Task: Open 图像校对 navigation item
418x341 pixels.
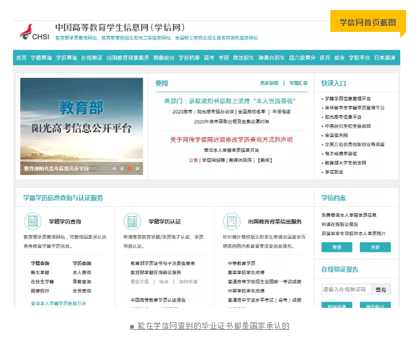Action: 164,58
